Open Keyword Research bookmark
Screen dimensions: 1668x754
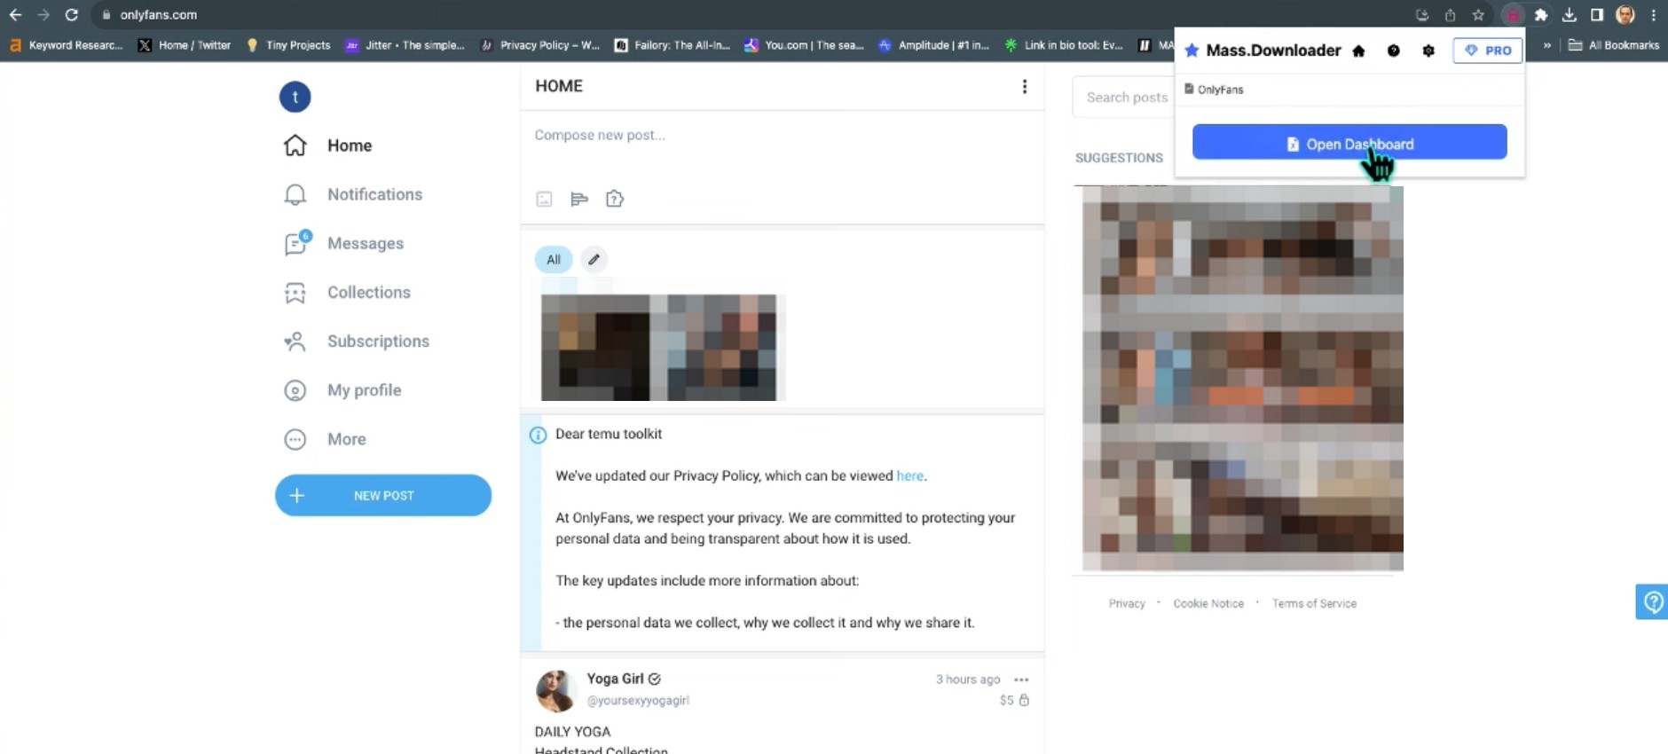[x=66, y=45]
